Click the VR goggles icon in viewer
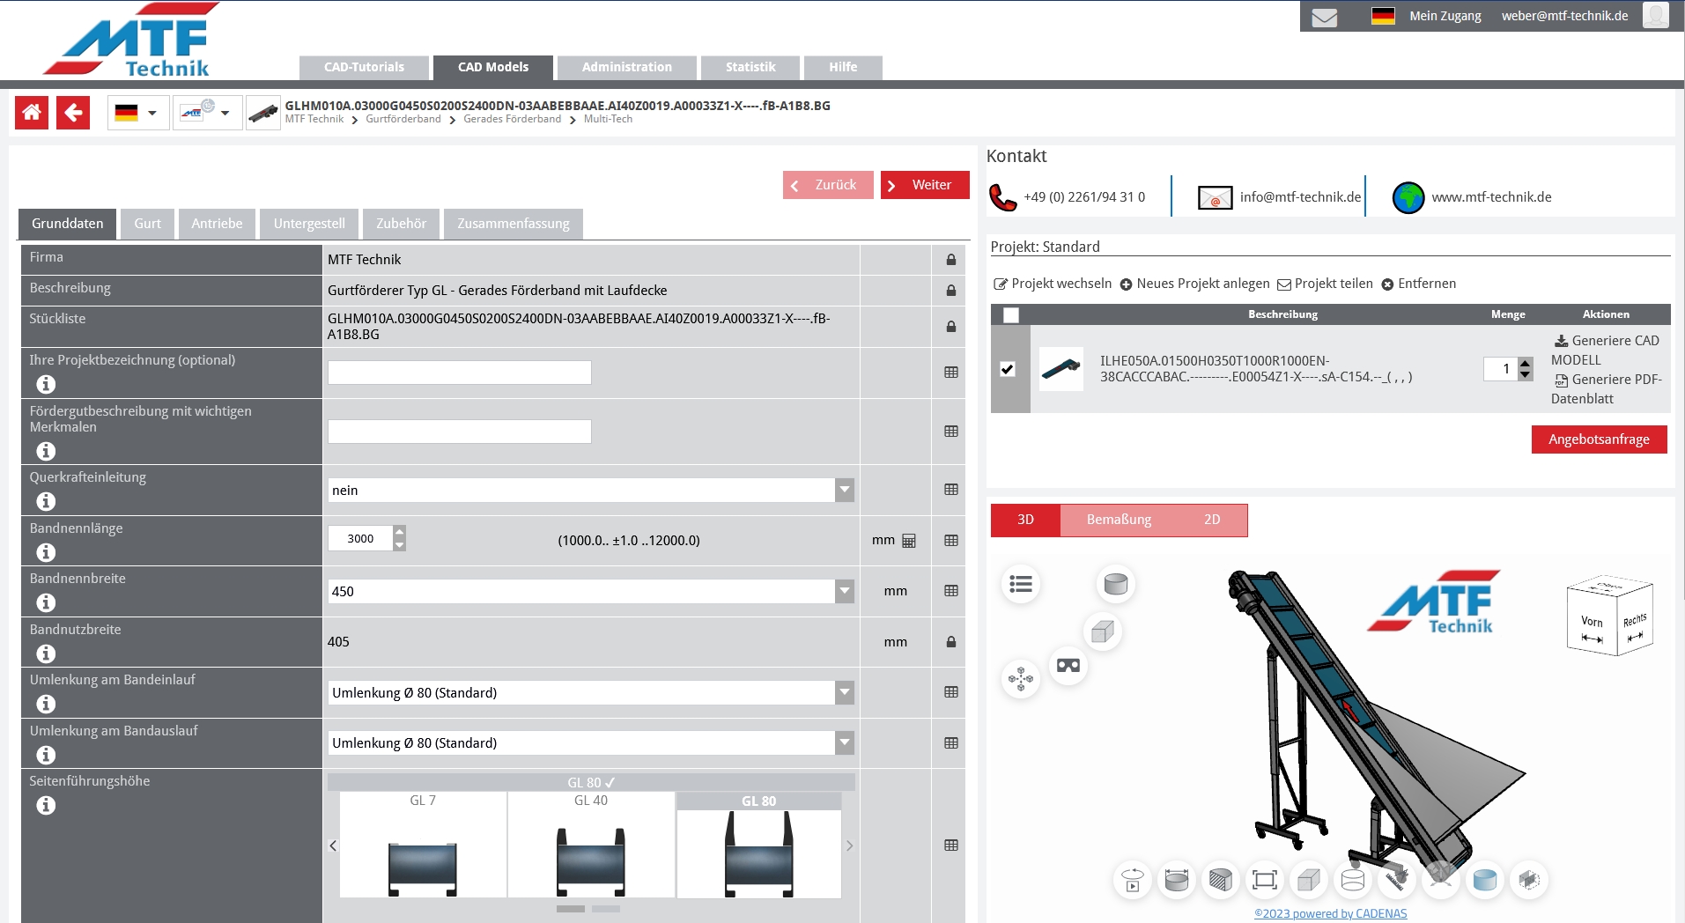 tap(1068, 666)
